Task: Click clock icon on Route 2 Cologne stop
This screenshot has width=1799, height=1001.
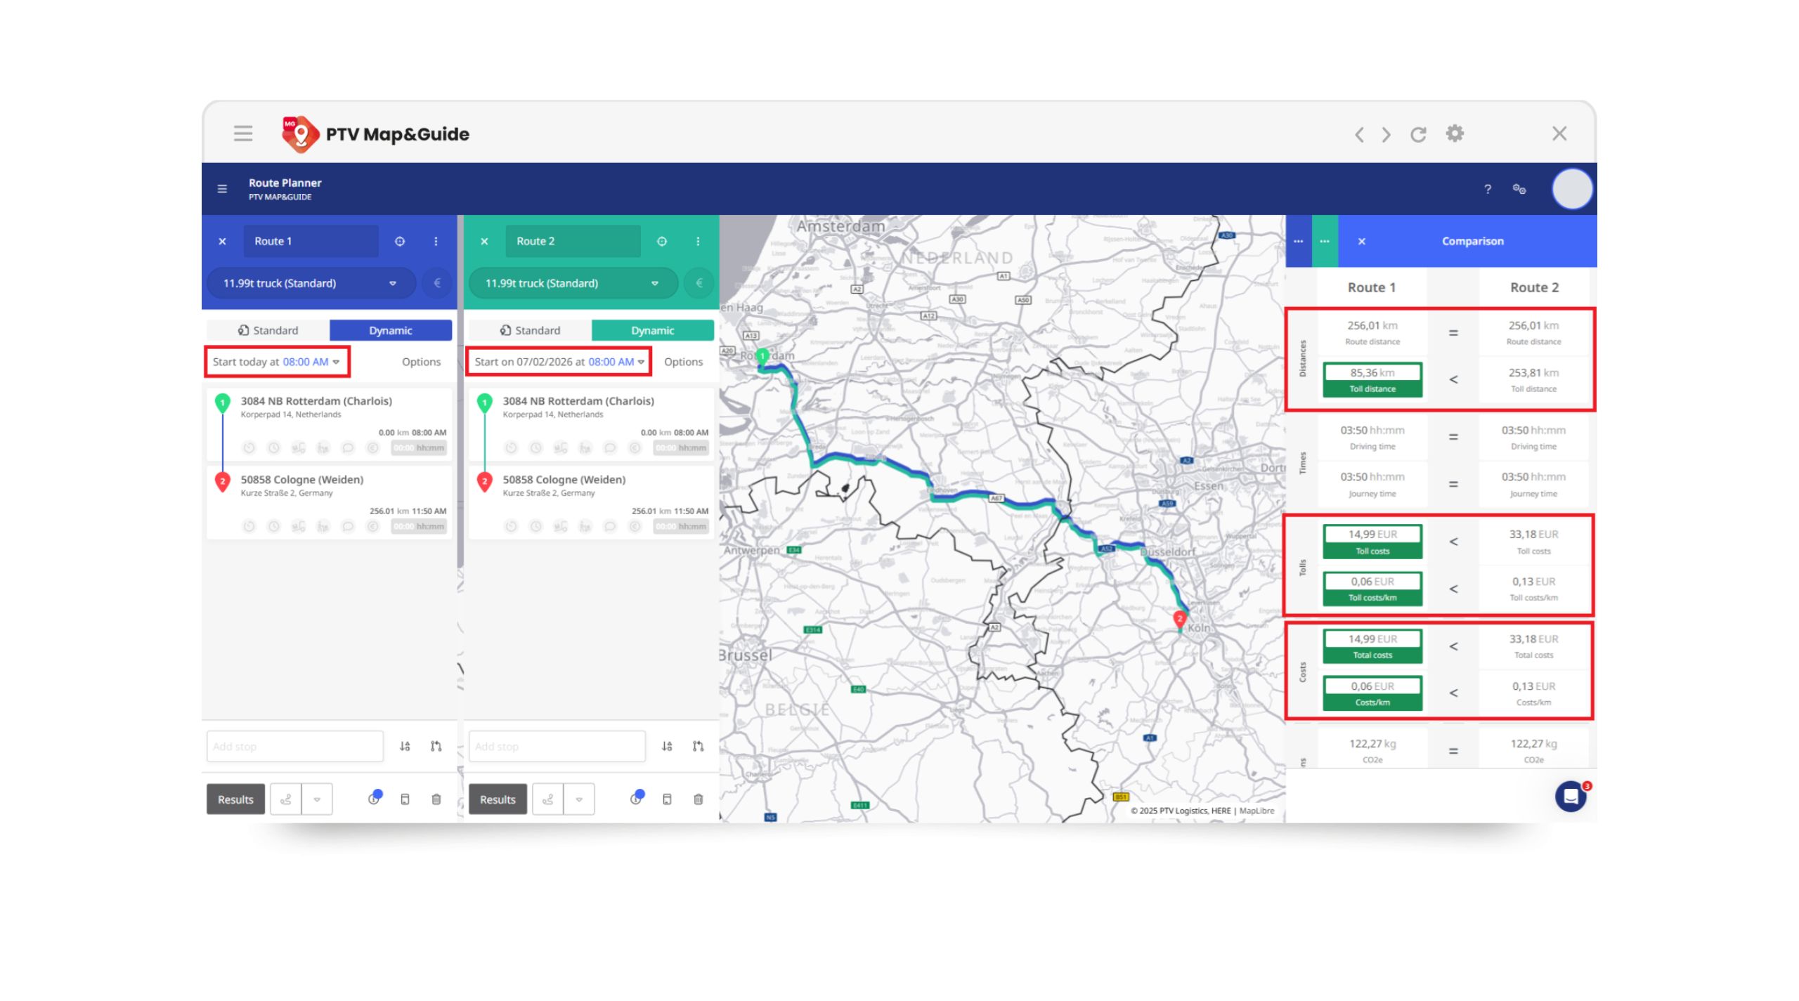Action: (536, 527)
